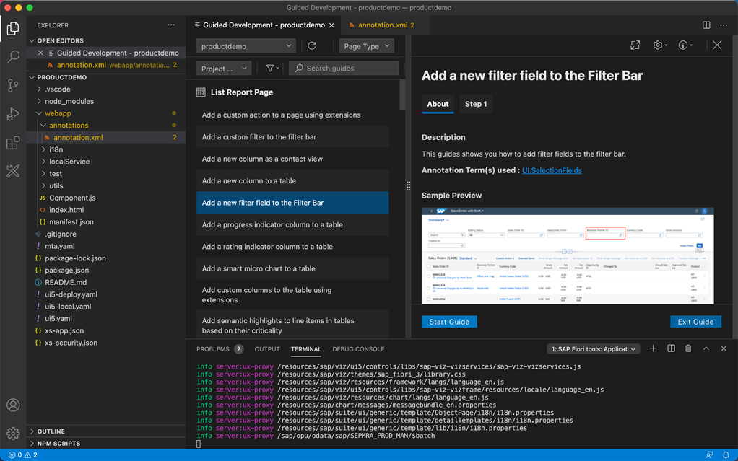Switch to the Debug Console tab
This screenshot has width=738, height=461.
(358, 349)
